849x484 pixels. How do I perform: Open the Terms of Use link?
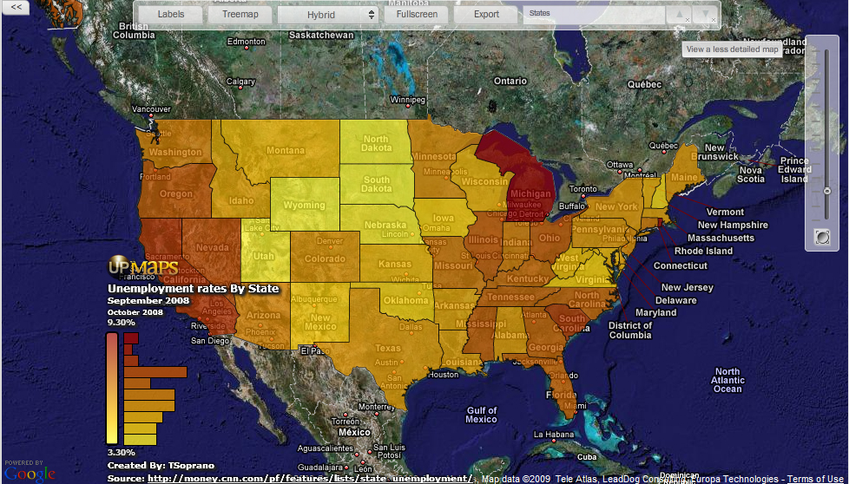click(x=817, y=479)
